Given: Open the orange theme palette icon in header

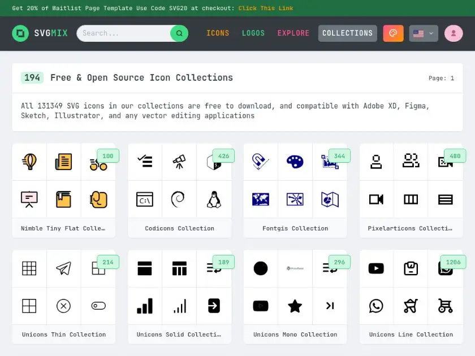Looking at the screenshot, I should tap(393, 33).
